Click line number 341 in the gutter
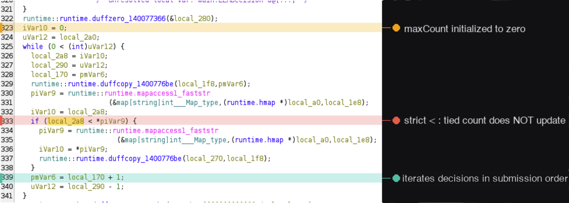569x203 pixels. point(7,196)
